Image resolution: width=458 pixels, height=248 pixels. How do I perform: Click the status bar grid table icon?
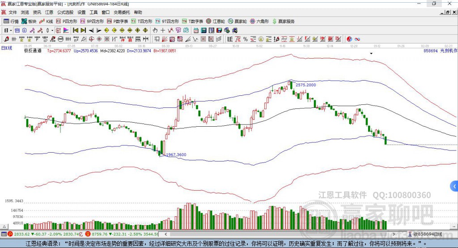(x=4, y=234)
